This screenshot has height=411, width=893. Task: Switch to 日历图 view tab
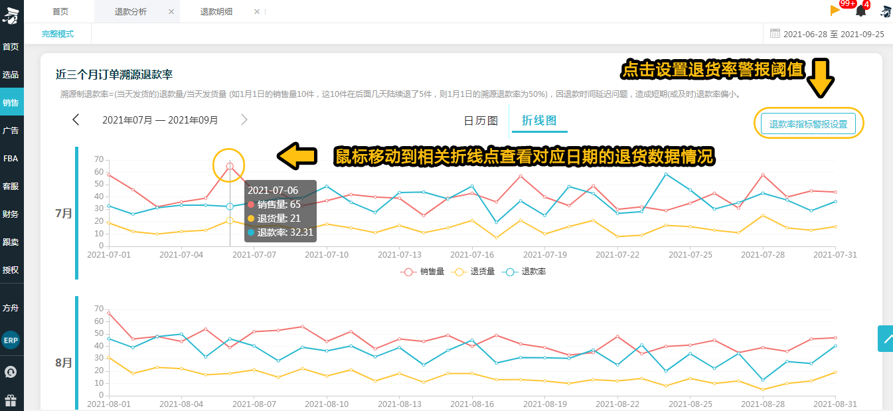point(481,121)
